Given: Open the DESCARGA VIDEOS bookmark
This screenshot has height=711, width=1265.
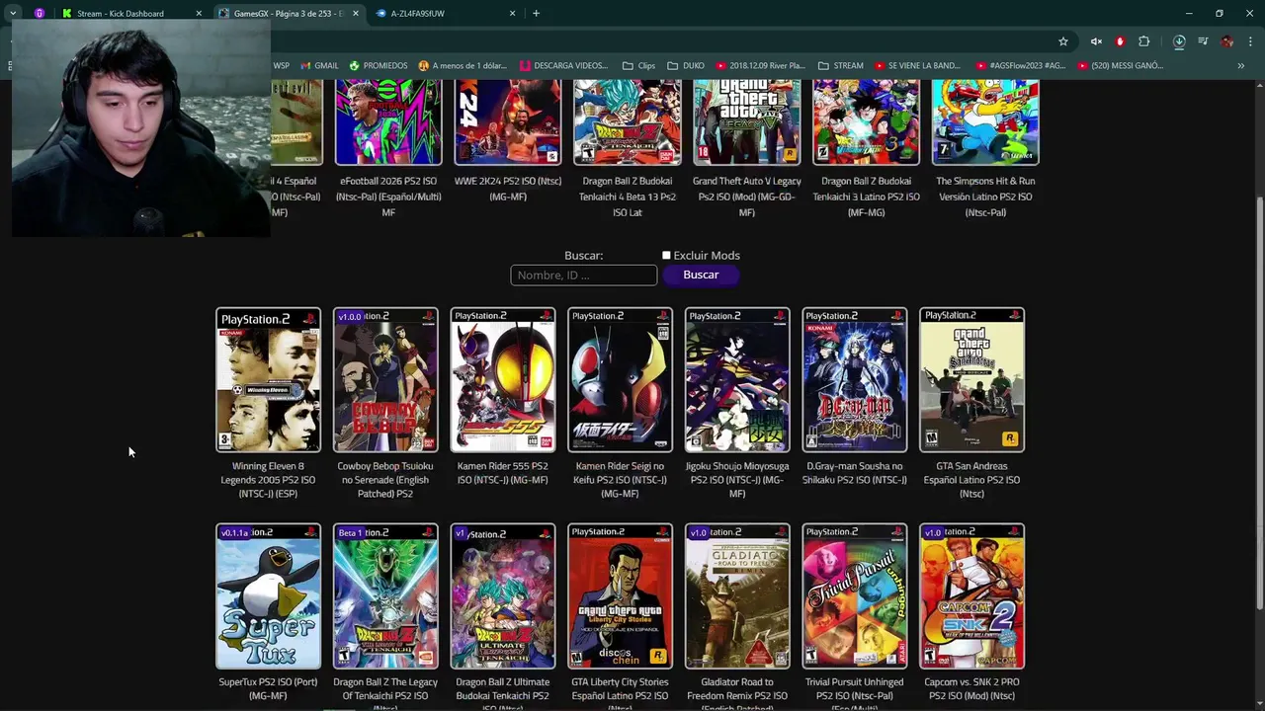Looking at the screenshot, I should (x=563, y=66).
